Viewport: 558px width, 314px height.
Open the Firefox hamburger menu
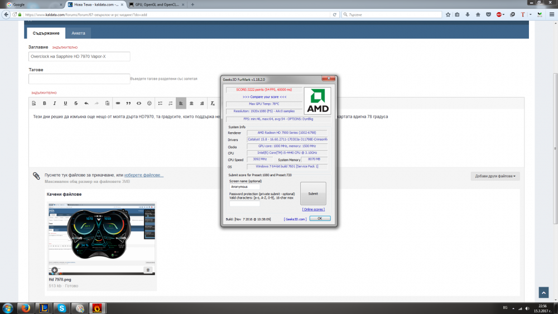(552, 15)
